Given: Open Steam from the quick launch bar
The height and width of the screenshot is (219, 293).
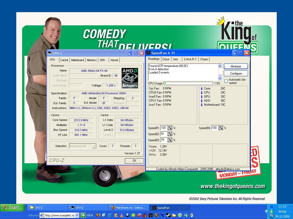Looking at the screenshot, I should 168,215.
